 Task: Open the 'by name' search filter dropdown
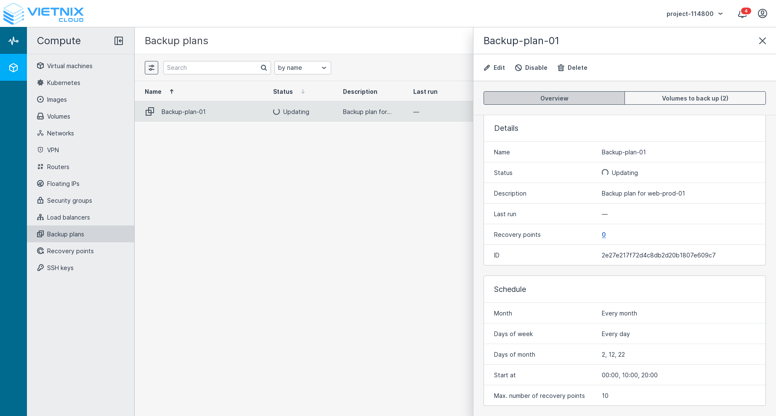pos(303,67)
